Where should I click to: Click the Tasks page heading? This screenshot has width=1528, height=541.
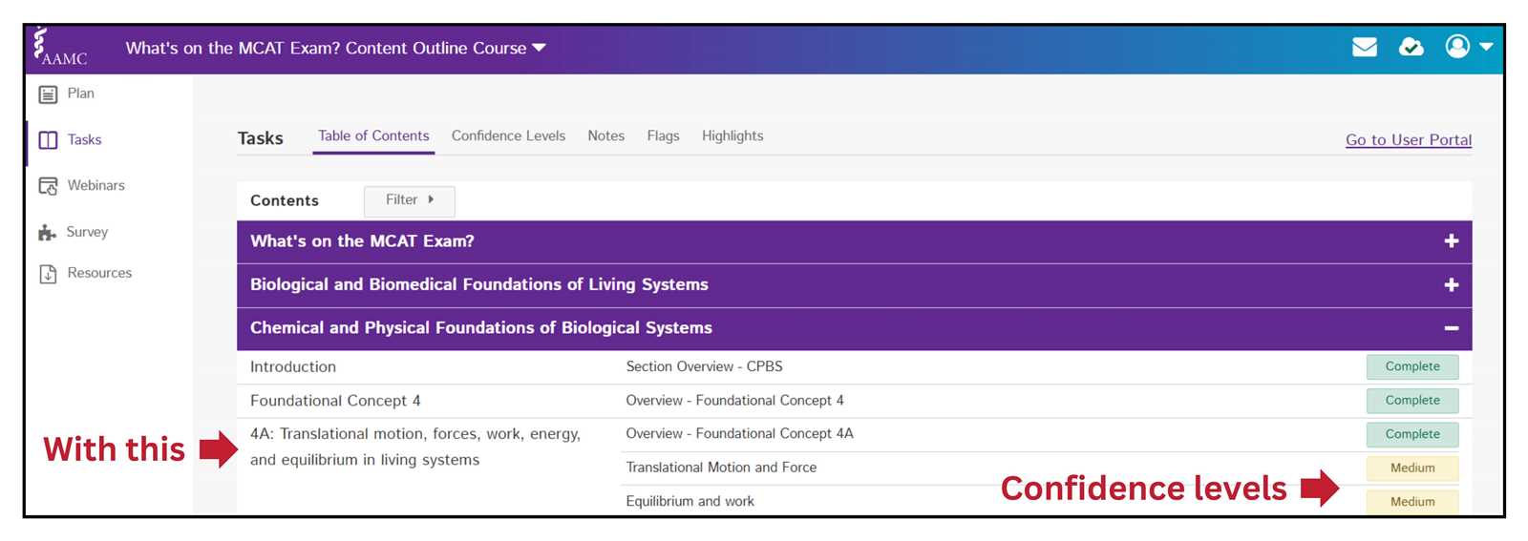[x=261, y=138]
